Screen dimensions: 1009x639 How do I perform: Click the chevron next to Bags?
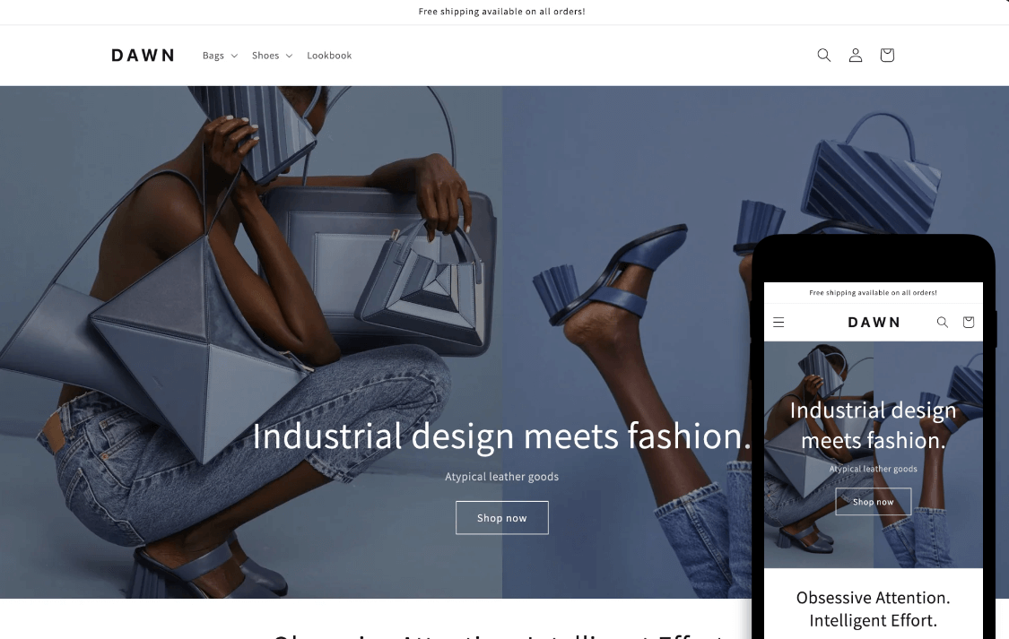(x=234, y=56)
